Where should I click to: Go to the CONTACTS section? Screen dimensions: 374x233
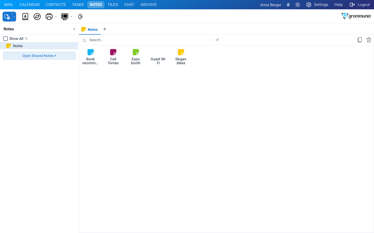coord(56,5)
